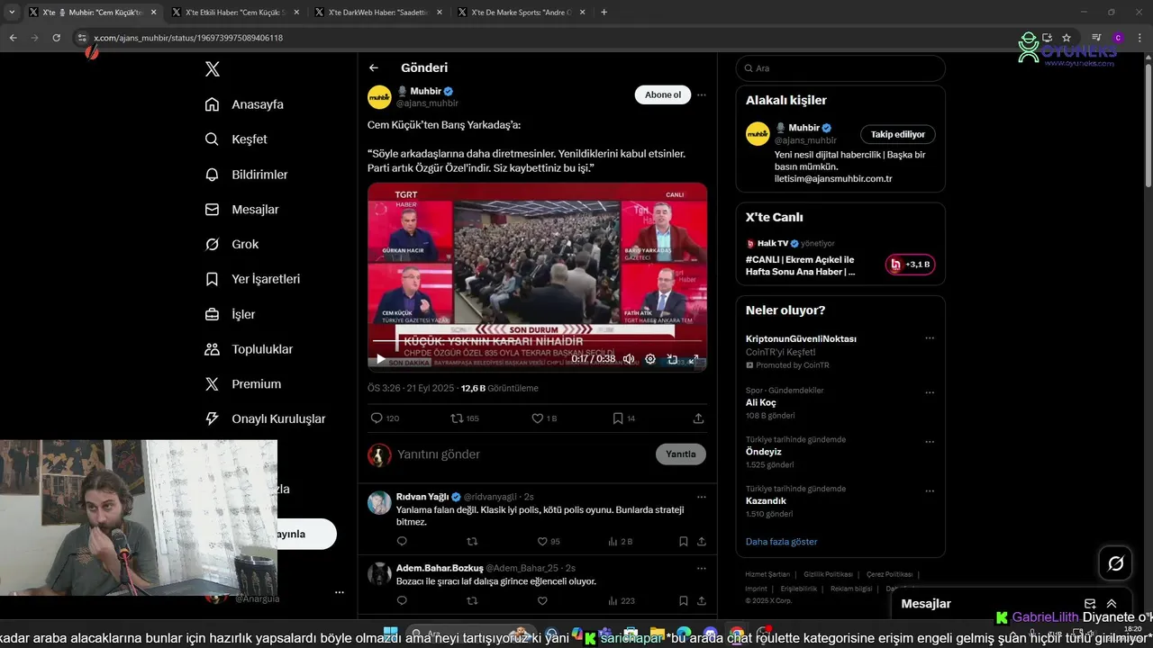Click the Yanıtla button
Viewport: 1153px width, 648px height.
681,454
